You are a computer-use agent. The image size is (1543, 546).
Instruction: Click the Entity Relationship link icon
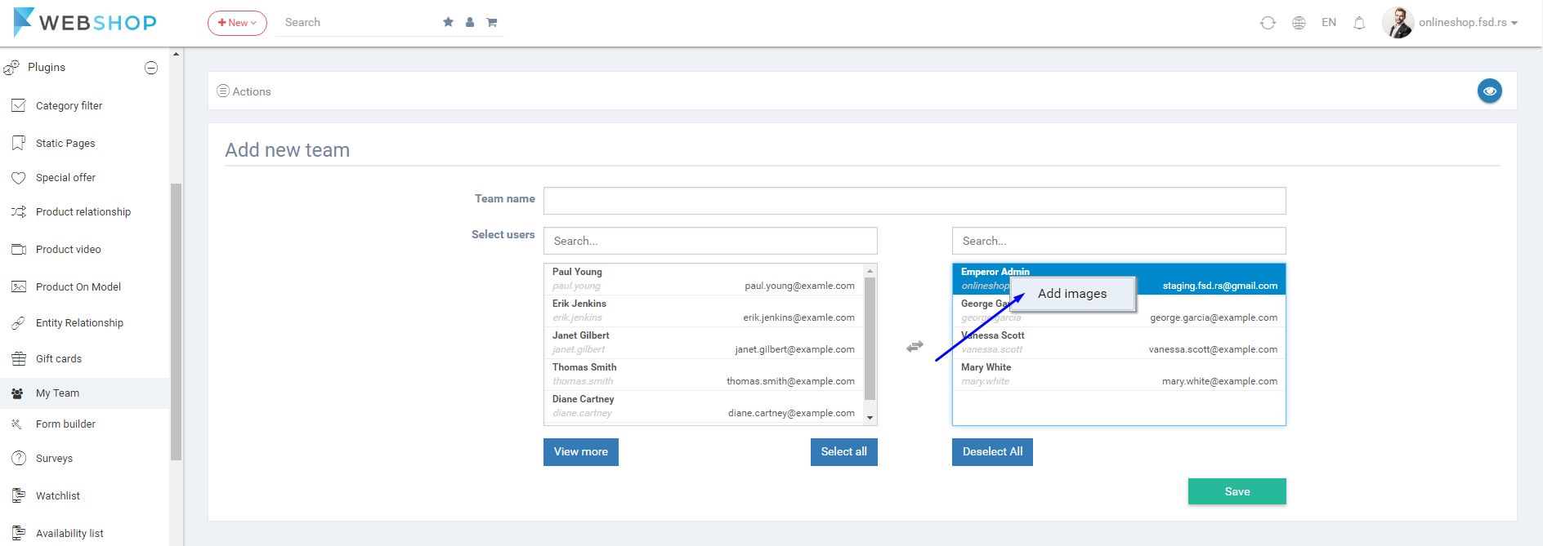click(x=19, y=323)
